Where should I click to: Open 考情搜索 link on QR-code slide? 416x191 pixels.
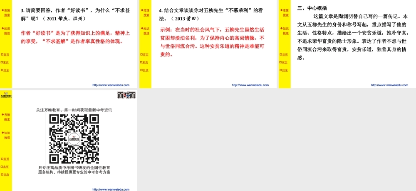pos(7,117)
